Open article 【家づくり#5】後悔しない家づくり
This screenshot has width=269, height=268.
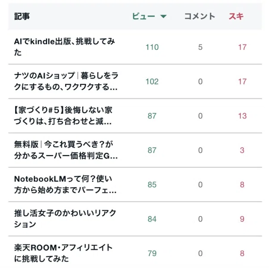(63, 116)
